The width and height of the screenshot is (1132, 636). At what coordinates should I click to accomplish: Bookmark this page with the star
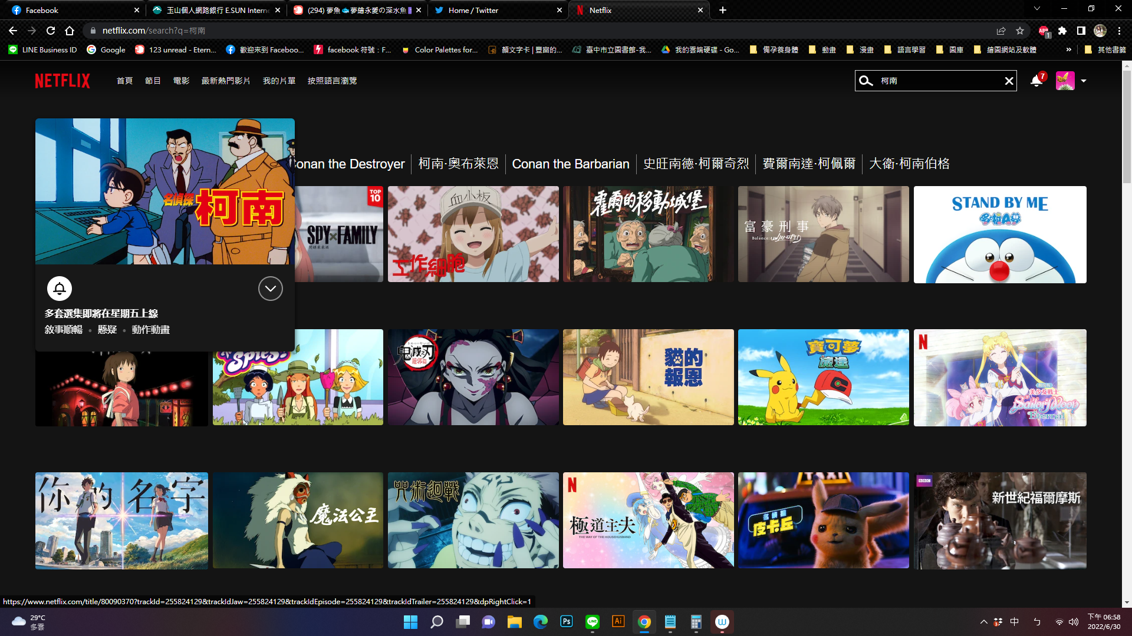point(1020,31)
